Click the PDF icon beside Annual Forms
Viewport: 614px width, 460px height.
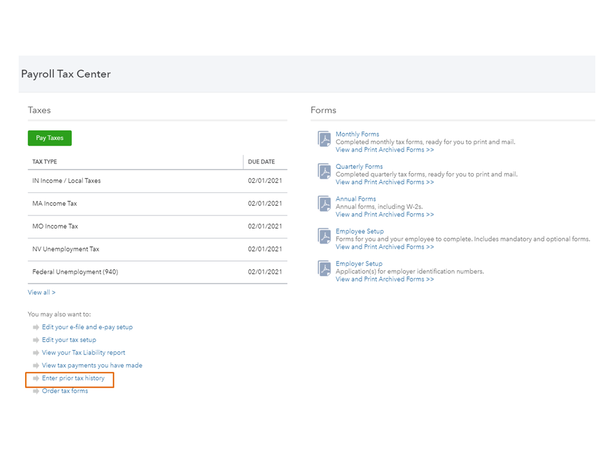click(324, 204)
